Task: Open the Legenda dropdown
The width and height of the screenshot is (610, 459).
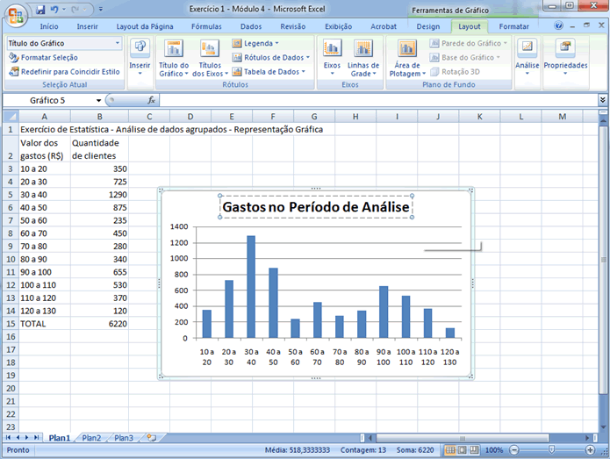Action: pos(261,42)
